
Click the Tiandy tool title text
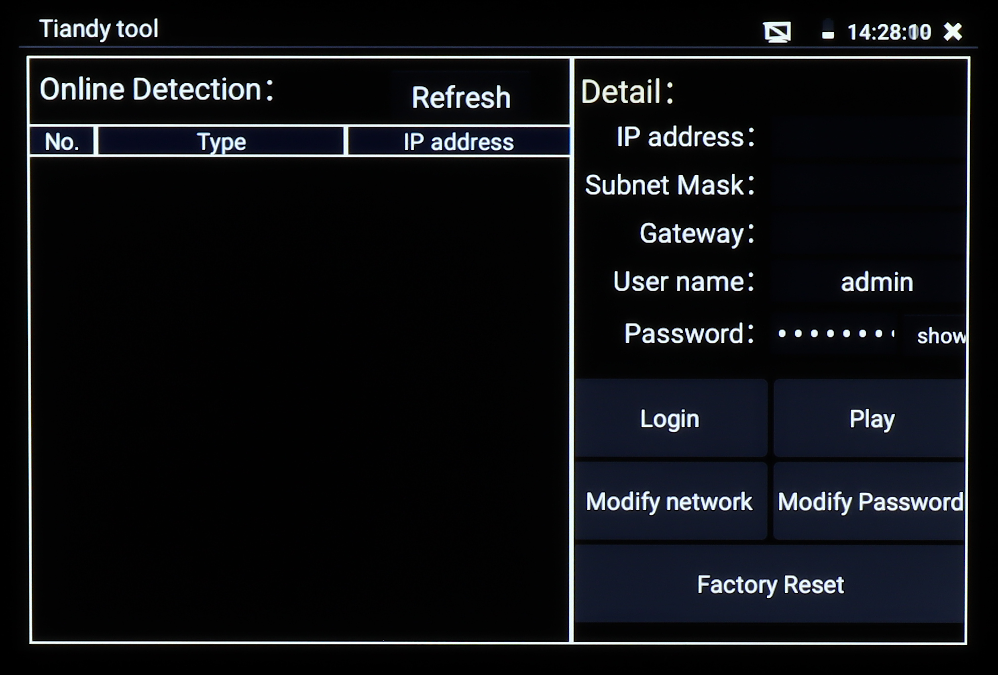point(99,29)
